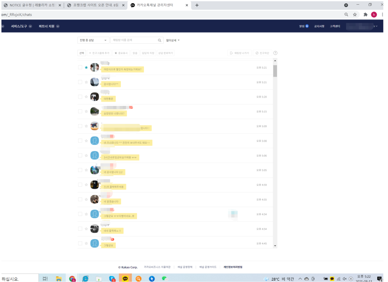Check the box for the 감사합니다 5:21 chat
388x282 pixels.
80,82
